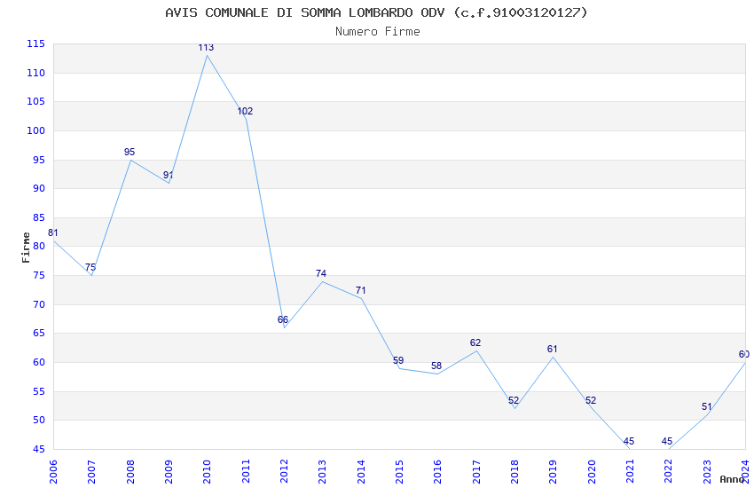This screenshot has height=488, width=754.
Task: Select the 81 data label for 2006
Action: pyautogui.click(x=53, y=232)
